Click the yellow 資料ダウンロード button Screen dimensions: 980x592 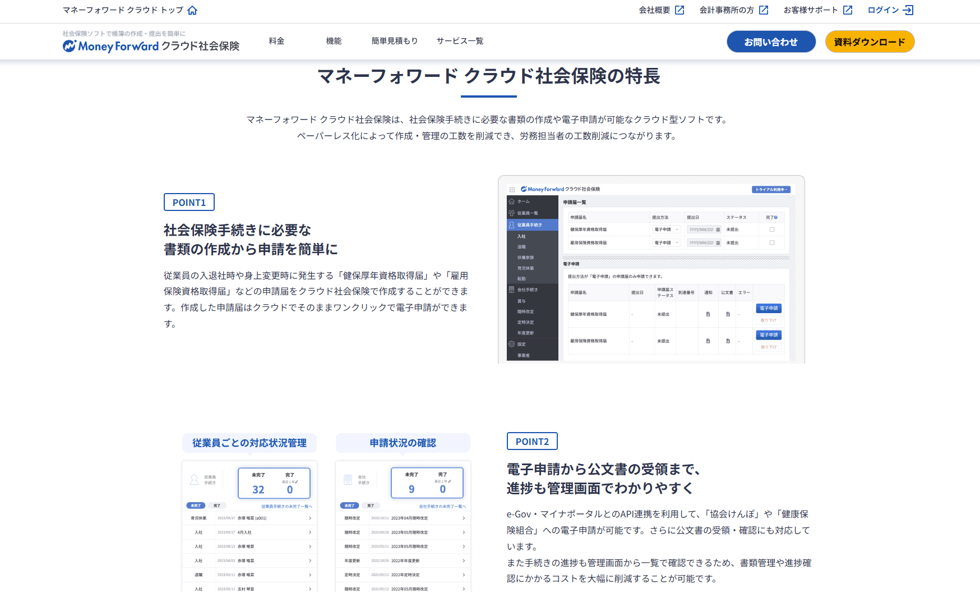point(870,42)
